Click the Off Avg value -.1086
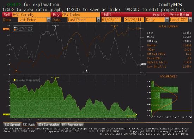The height and width of the screenshot is (139, 194). click(x=187, y=41)
